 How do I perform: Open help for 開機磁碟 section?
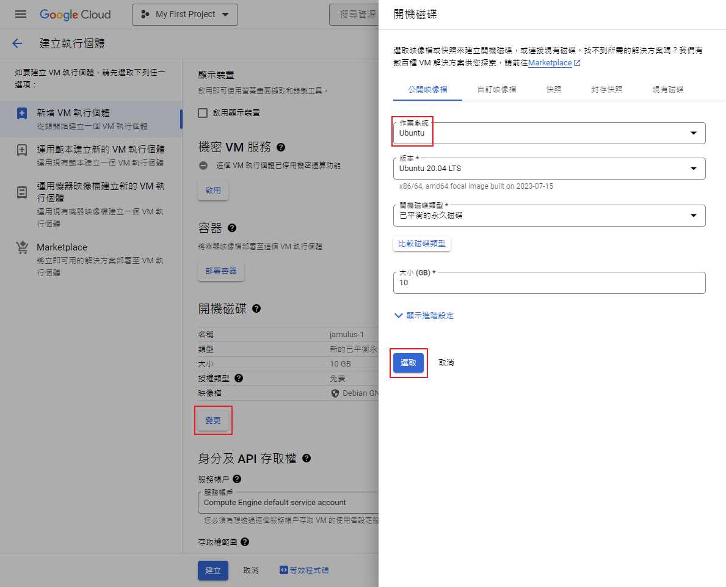click(x=256, y=308)
